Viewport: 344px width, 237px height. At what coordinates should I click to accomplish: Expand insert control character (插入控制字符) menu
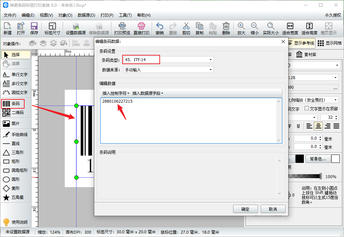[x=116, y=93]
